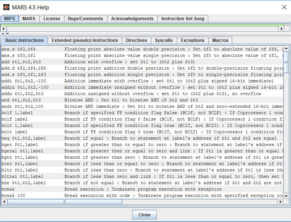Screen dimensions: 291x222
Task: Click the vertical scrollbar thumb of the instruction list
Action: pyautogui.click(x=286, y=62)
